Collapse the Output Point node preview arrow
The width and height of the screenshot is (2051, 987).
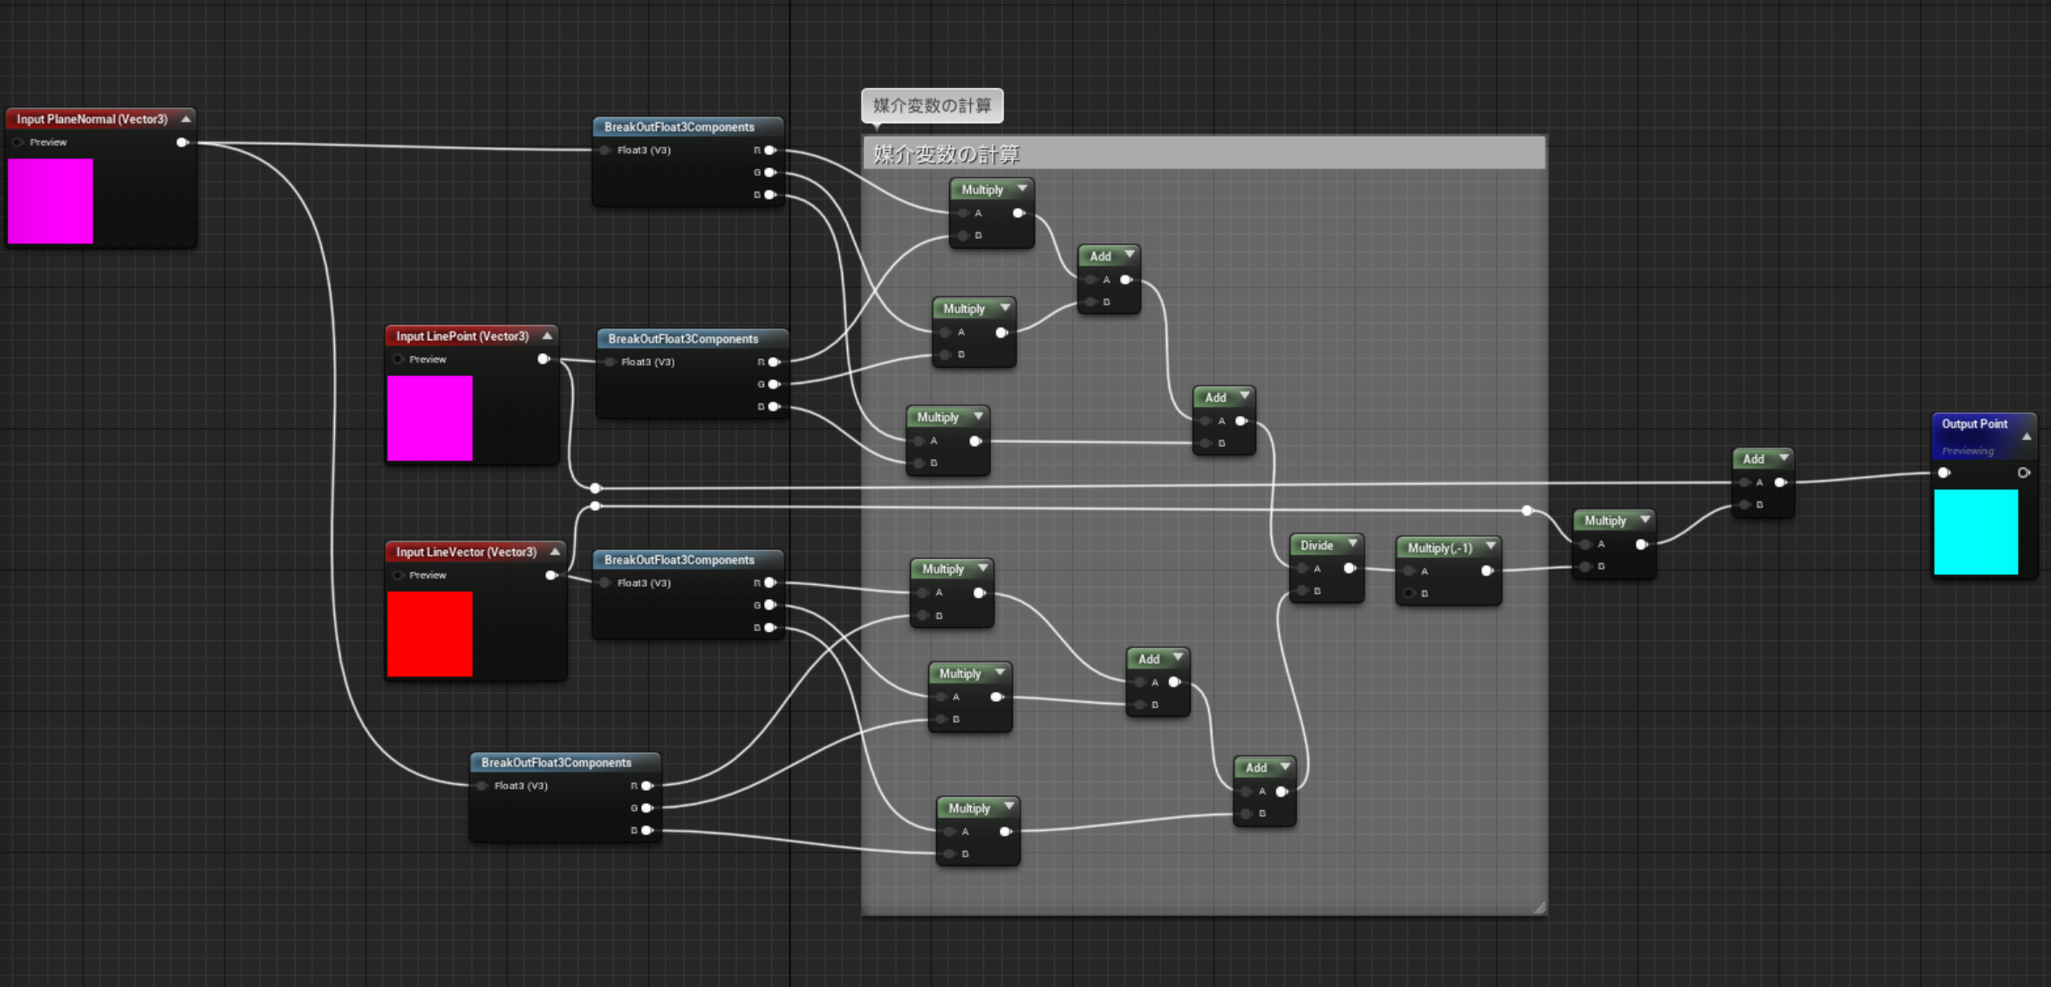(x=2027, y=436)
